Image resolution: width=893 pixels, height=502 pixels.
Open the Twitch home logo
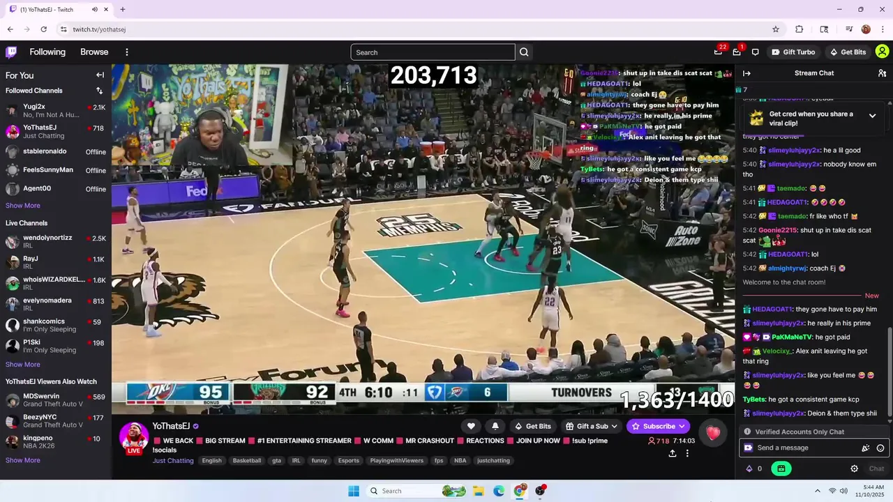pos(11,52)
